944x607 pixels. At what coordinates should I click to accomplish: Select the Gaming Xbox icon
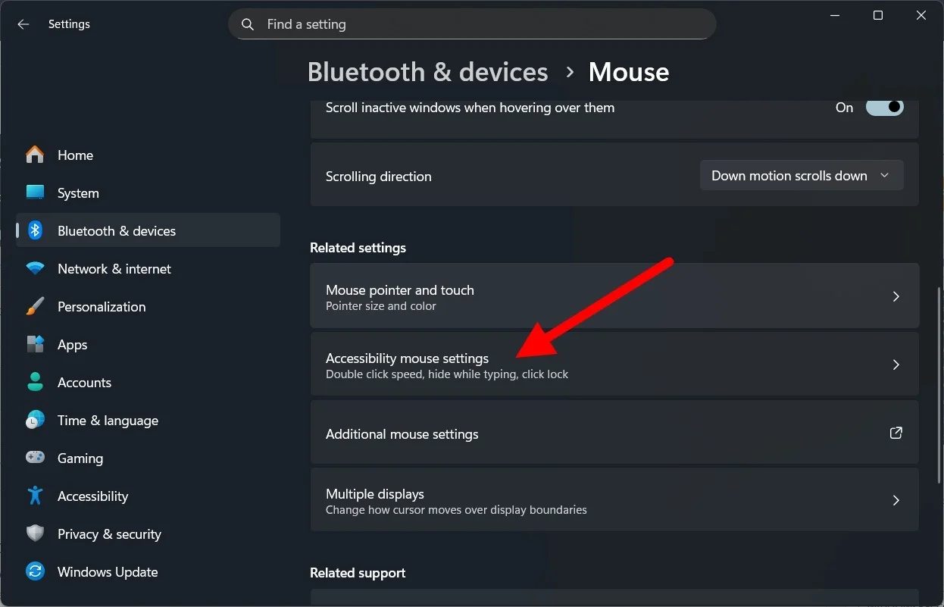pyautogui.click(x=35, y=458)
